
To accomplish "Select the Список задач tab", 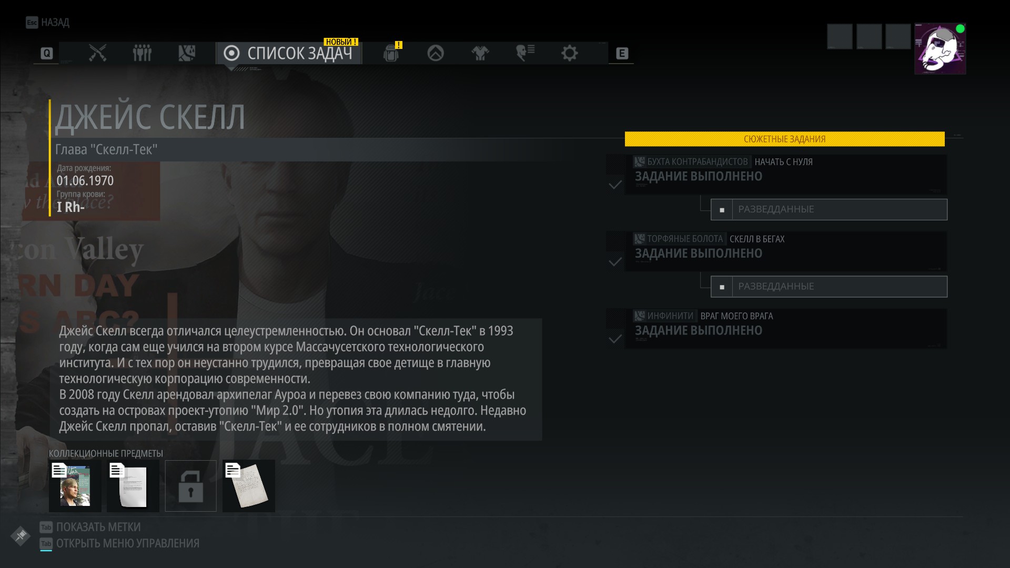I will click(x=289, y=53).
